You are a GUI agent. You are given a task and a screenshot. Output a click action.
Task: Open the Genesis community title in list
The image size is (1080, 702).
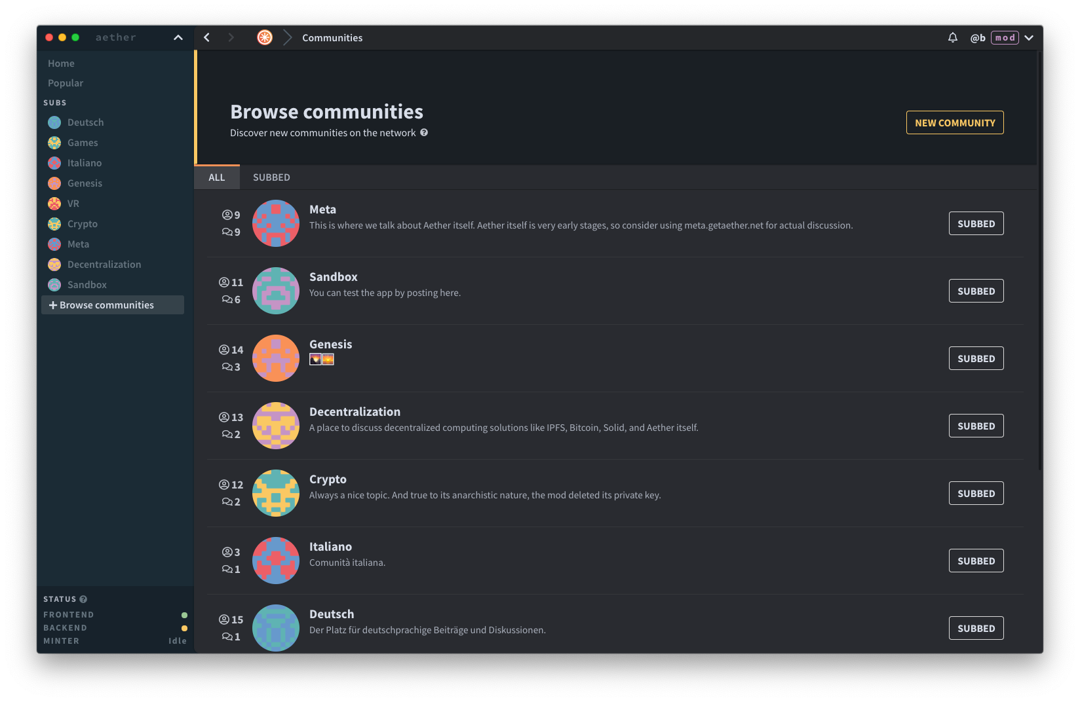click(x=330, y=344)
